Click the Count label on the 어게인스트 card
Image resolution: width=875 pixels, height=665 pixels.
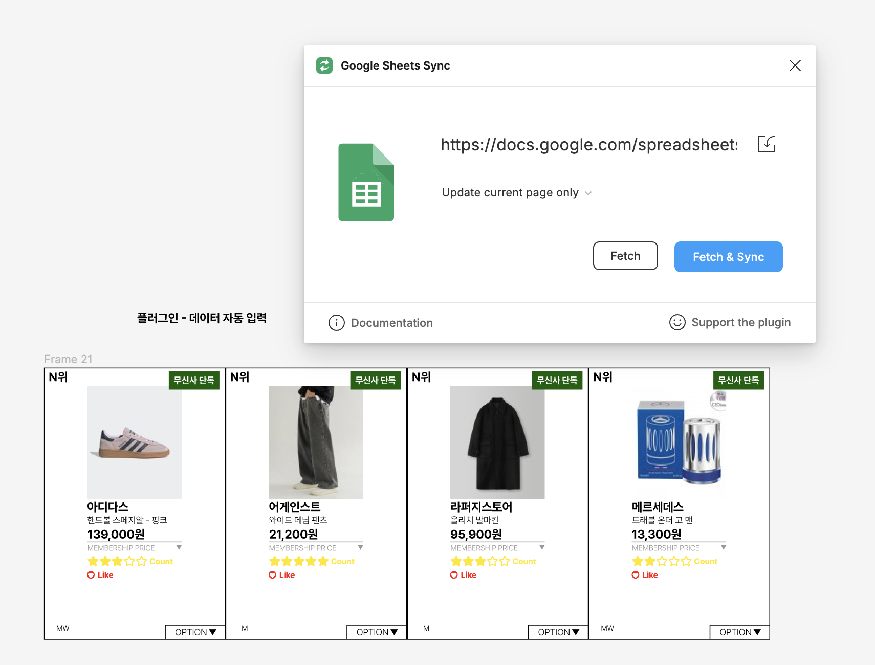tap(343, 562)
